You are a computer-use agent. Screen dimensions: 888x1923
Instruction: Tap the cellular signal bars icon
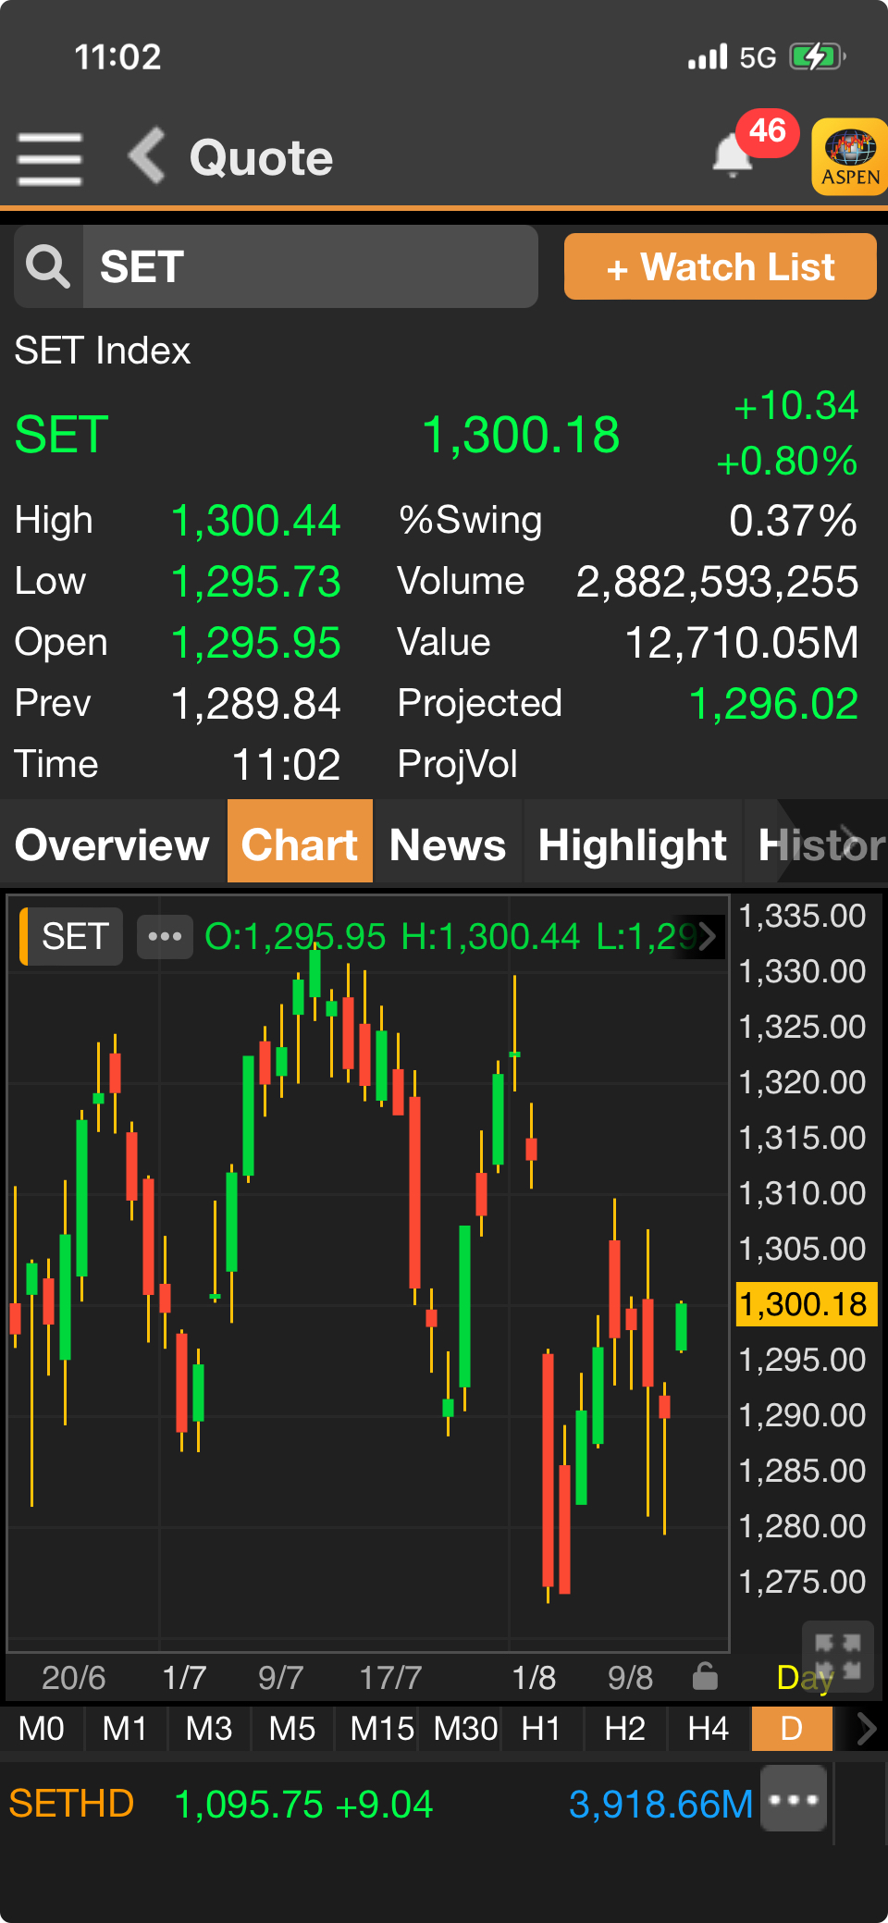click(708, 57)
